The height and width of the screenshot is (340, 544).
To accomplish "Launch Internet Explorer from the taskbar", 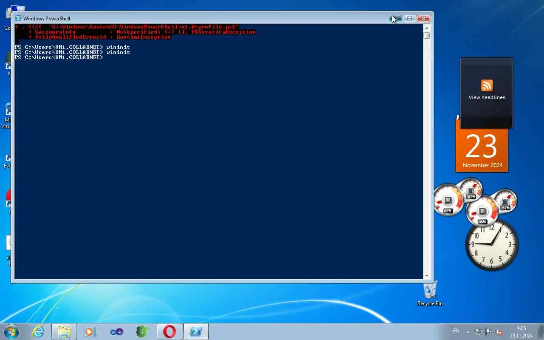I will coord(38,331).
